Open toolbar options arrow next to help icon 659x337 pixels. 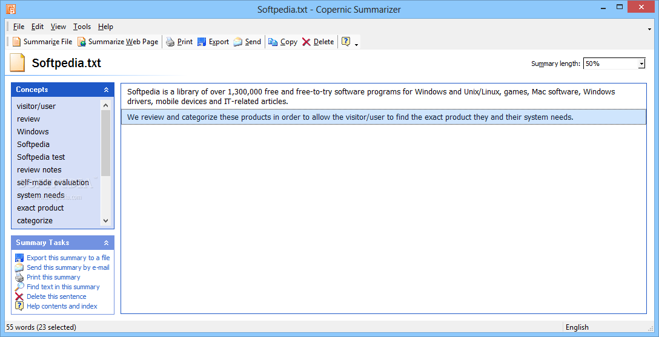[356, 45]
